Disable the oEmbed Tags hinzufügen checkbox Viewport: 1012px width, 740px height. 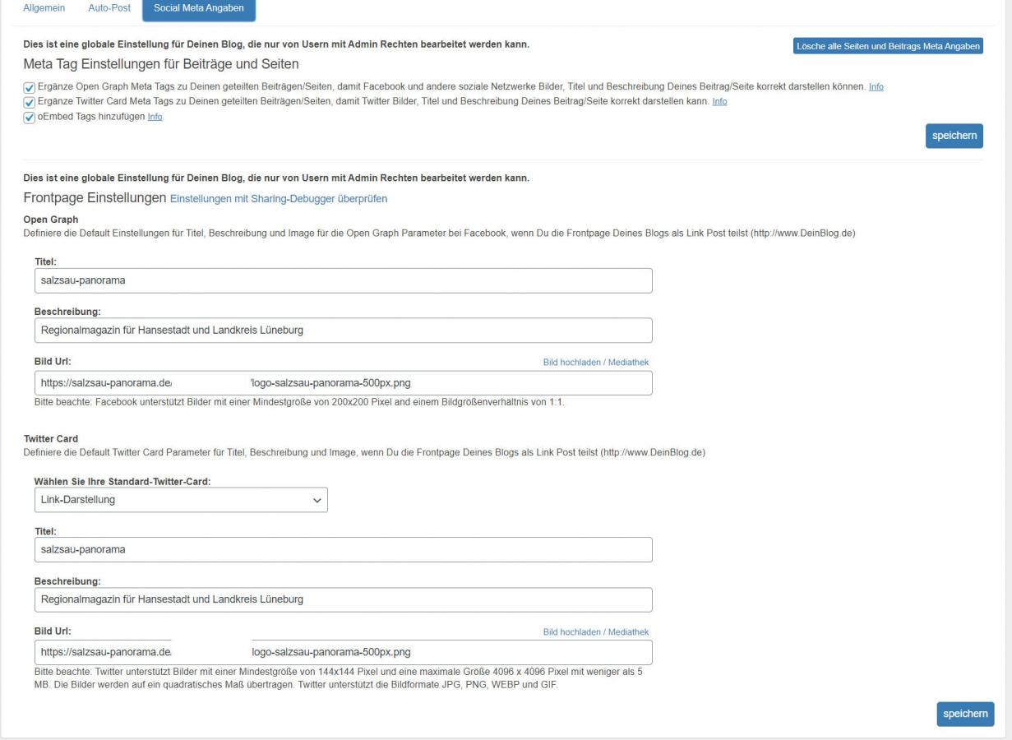tap(30, 117)
